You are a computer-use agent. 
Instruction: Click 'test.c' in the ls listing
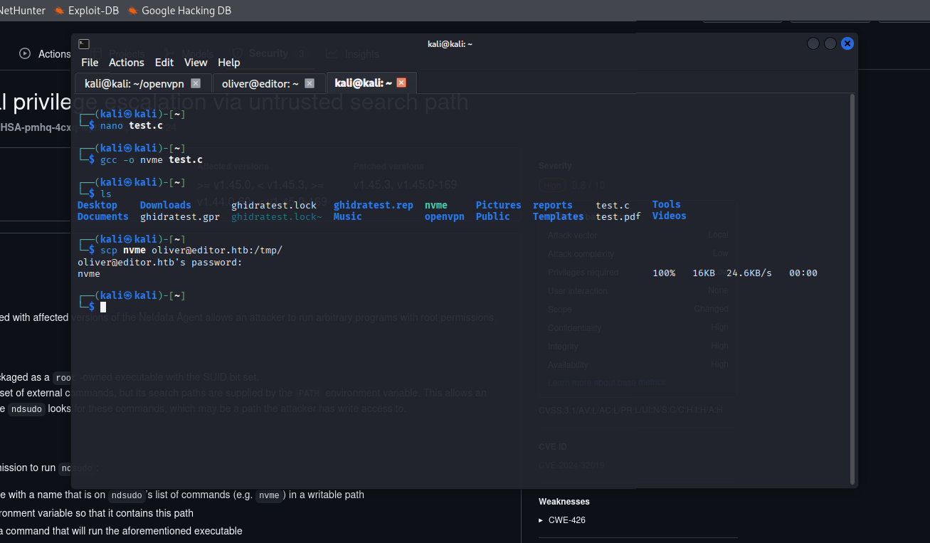613,205
